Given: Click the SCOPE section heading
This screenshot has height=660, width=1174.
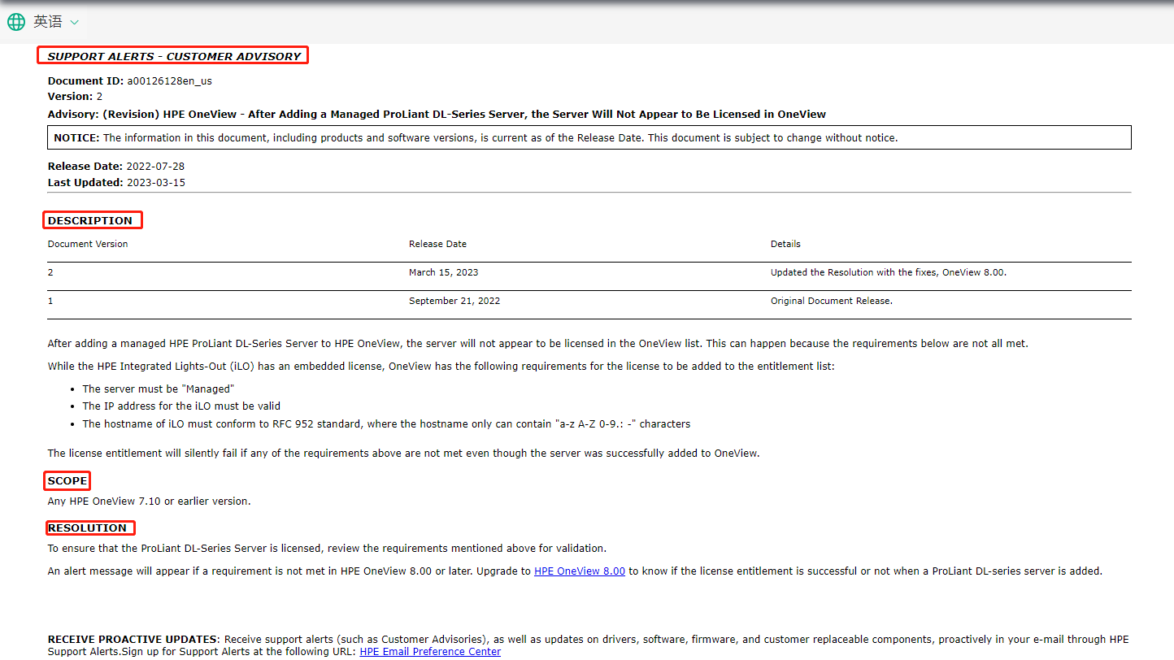Looking at the screenshot, I should pos(67,481).
